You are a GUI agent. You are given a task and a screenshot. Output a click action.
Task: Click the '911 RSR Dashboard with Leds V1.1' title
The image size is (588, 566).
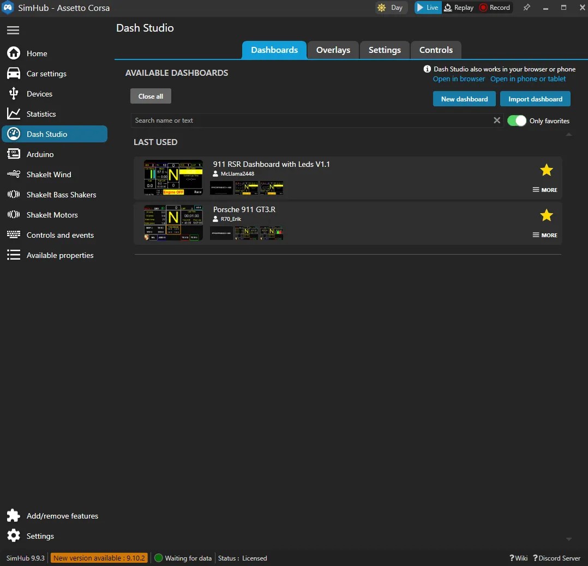272,164
